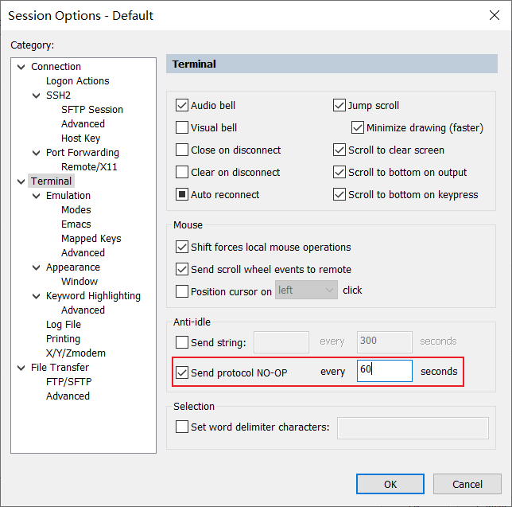Click the OK button
512x507 pixels.
click(x=390, y=484)
